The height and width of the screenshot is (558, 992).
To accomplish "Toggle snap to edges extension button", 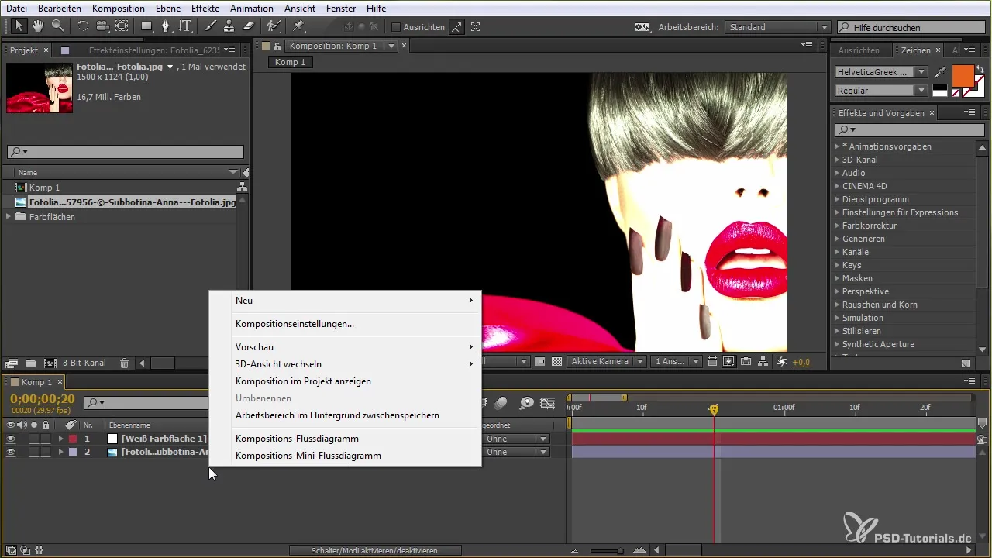I will [457, 26].
